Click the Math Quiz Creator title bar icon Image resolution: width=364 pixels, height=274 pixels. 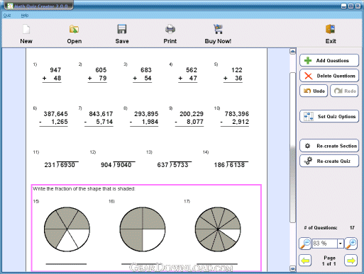(10, 6)
